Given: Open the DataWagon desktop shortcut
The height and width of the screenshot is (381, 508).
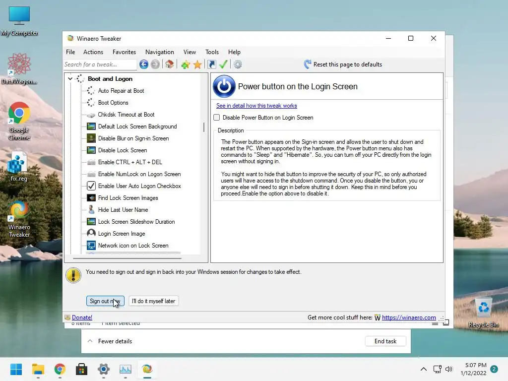Looking at the screenshot, I should click(x=19, y=68).
